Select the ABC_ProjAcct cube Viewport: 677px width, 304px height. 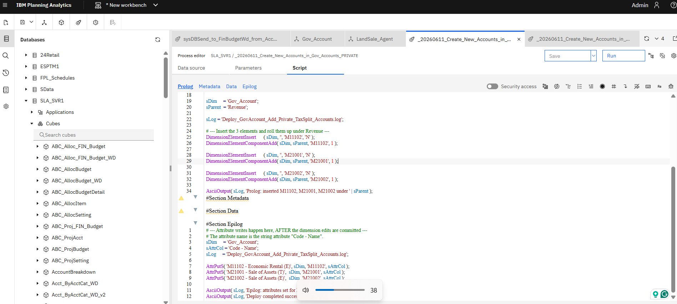coord(67,238)
